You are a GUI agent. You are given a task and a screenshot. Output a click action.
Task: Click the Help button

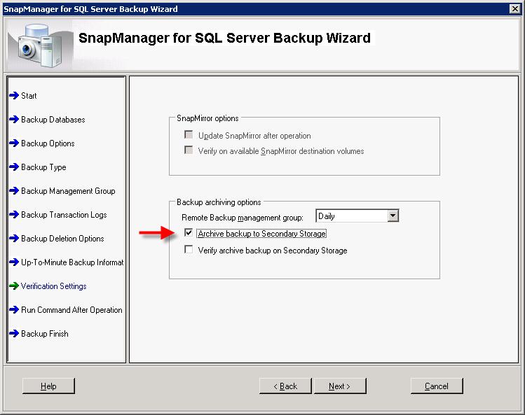48,386
